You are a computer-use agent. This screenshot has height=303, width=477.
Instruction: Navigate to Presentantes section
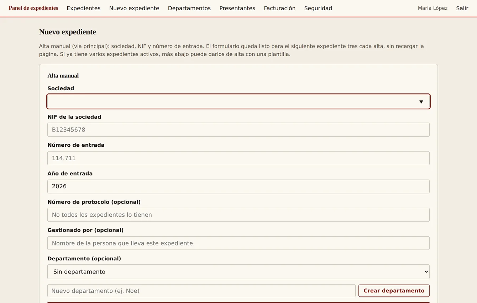pyautogui.click(x=237, y=8)
